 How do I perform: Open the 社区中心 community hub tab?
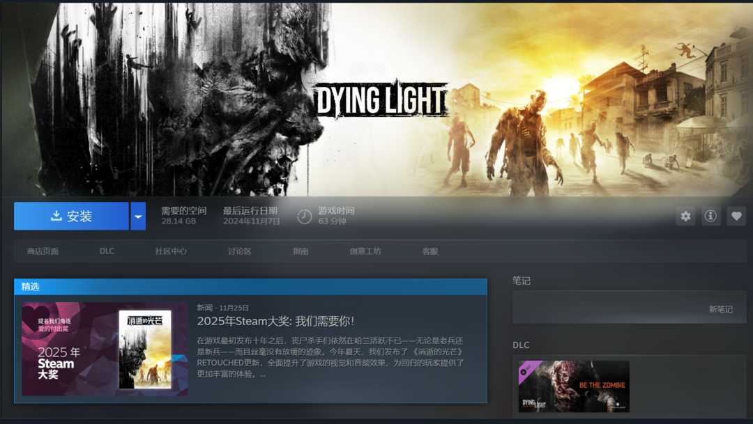(171, 251)
